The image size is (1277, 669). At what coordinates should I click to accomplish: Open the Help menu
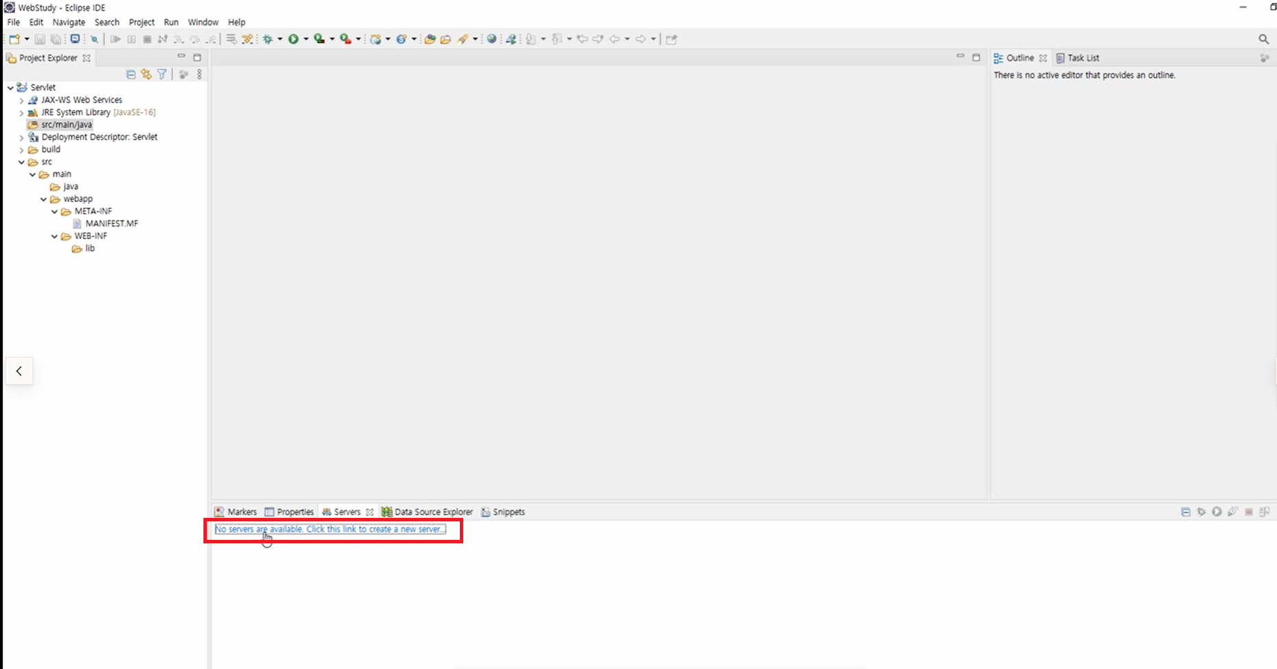[x=236, y=22]
